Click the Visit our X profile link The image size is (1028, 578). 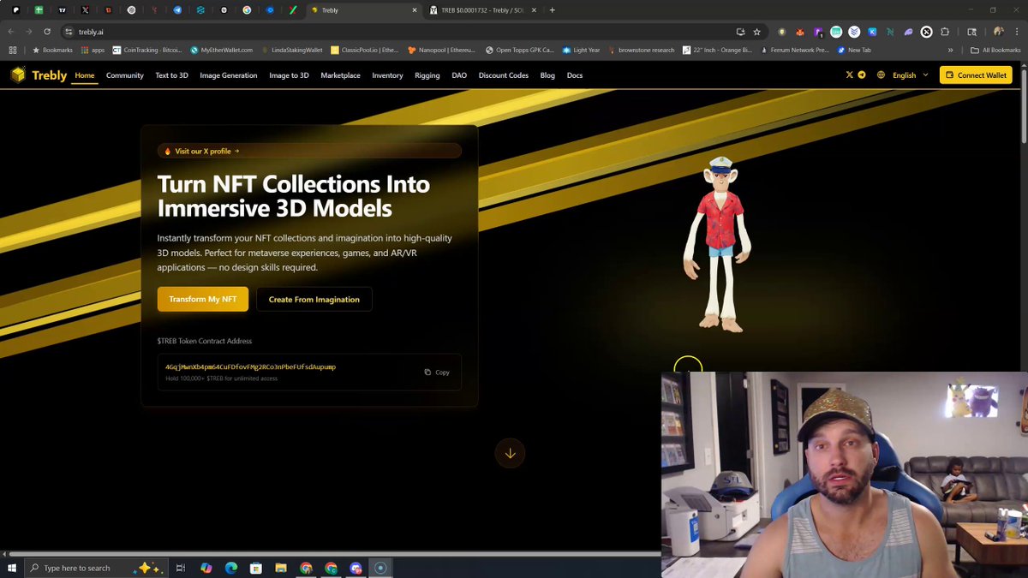(309, 151)
